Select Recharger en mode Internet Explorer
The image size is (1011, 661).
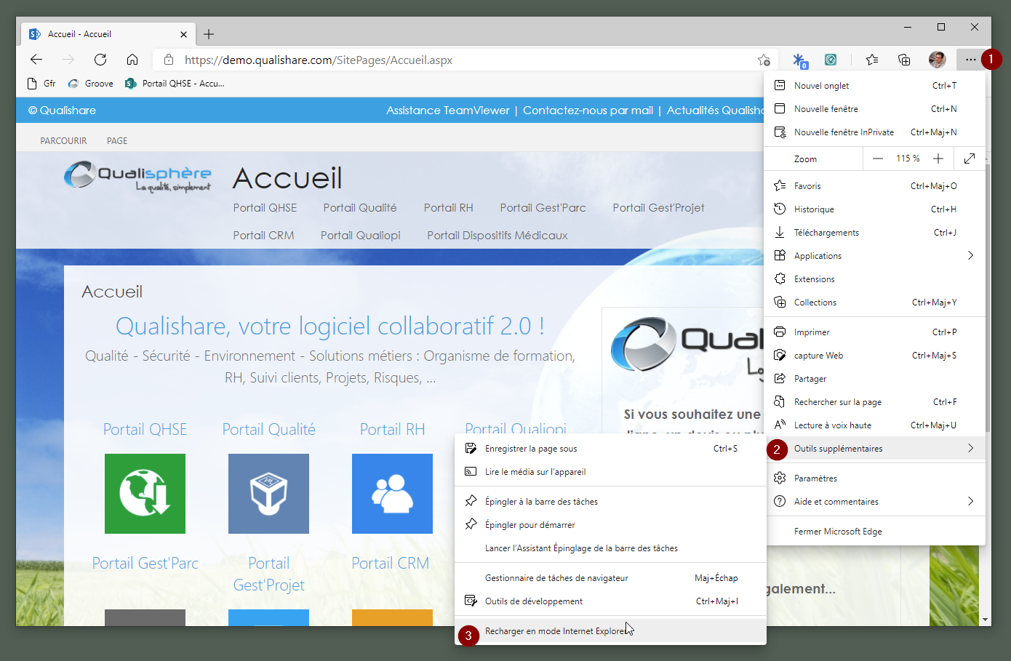click(x=610, y=631)
